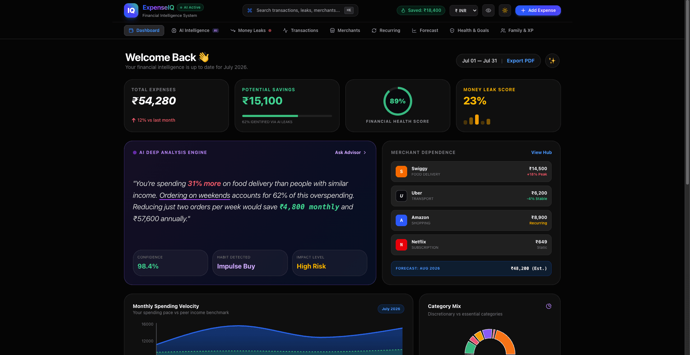Click the Uber merchant icon
690x355 pixels.
click(x=401, y=196)
